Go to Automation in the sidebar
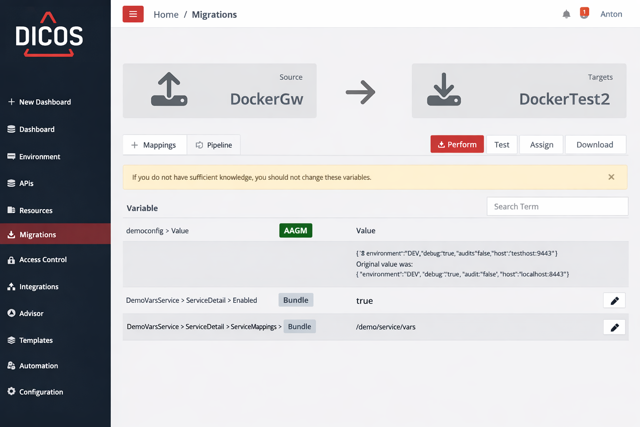Viewport: 640px width, 427px height. click(x=38, y=366)
